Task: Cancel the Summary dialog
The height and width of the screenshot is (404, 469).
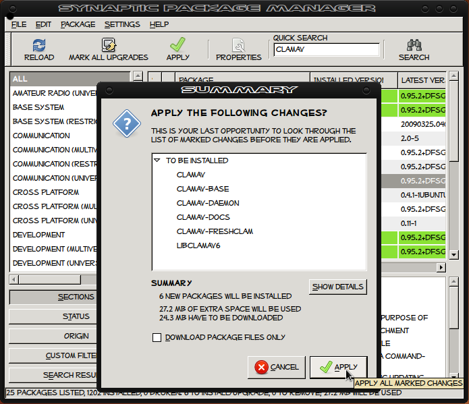Action: 277,367
